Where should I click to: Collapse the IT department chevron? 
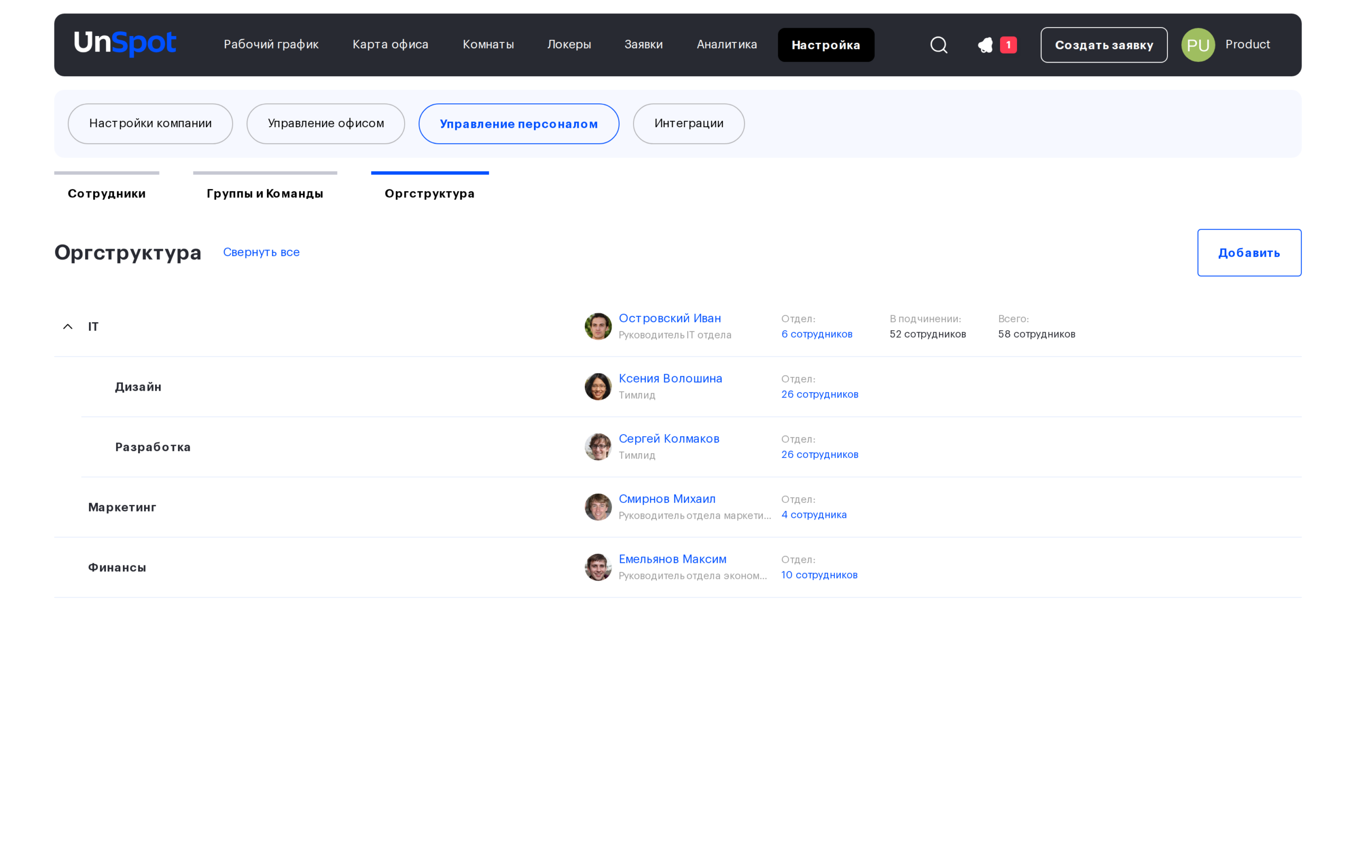coord(68,326)
